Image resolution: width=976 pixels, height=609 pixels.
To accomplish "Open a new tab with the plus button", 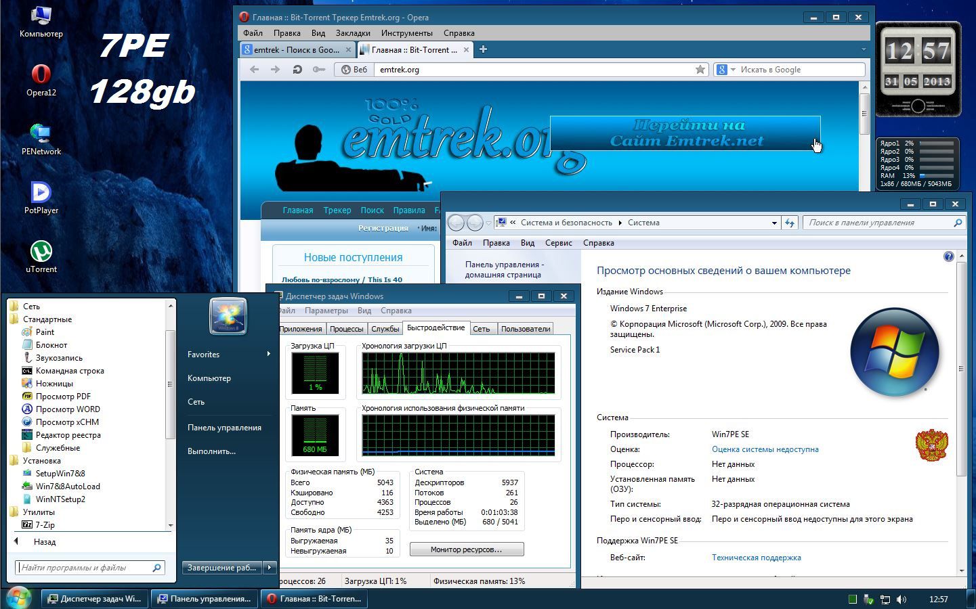I will [x=483, y=49].
